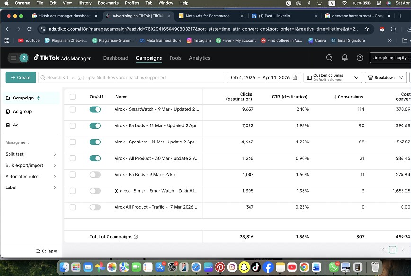Open the Chrome apps grid icon
The image size is (411, 276).
click(x=7, y=40)
